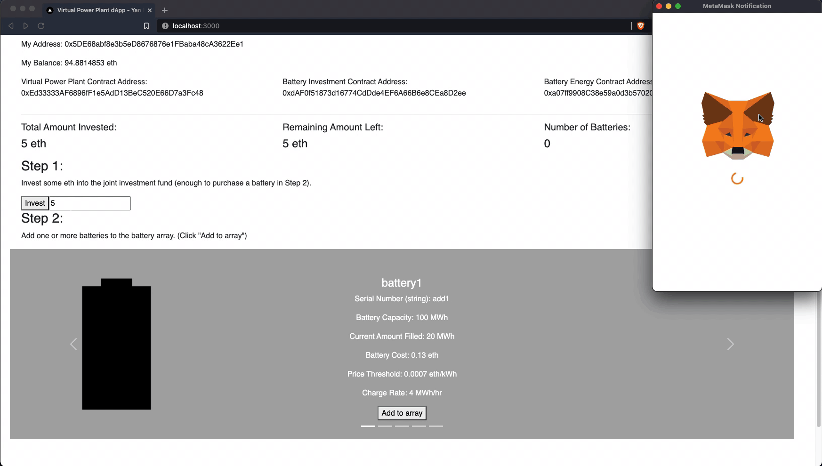Select the fifth carousel indicator
This screenshot has height=466, width=822.
click(436, 426)
